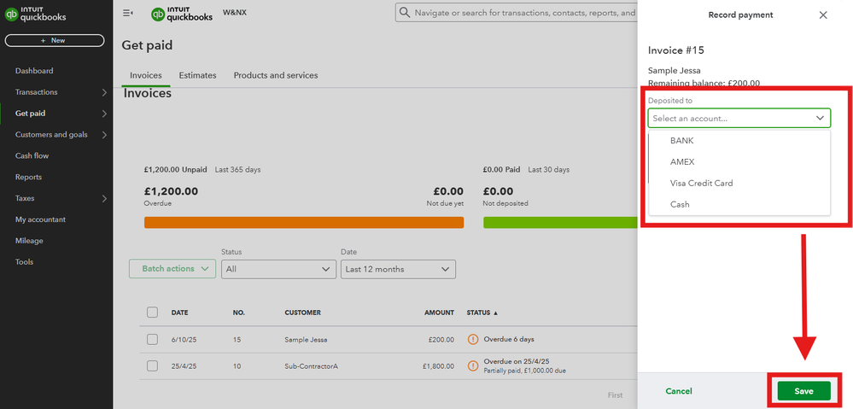
Task: Cancel the Record payment panel
Action: tap(679, 391)
